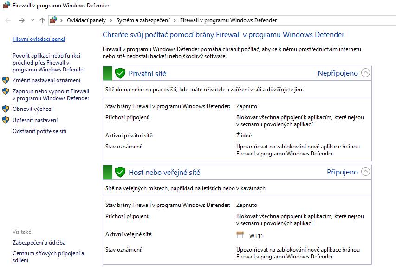
Task: Click the bench network icon beside WT11
Action: pos(240,234)
